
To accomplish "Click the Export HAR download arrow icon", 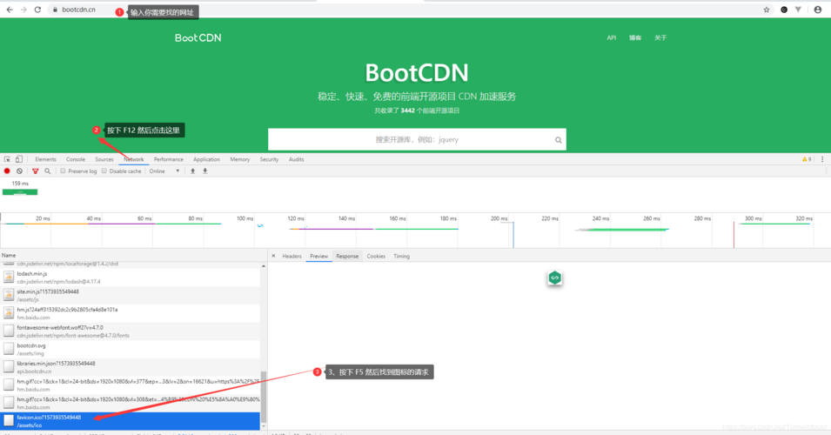I will click(205, 171).
